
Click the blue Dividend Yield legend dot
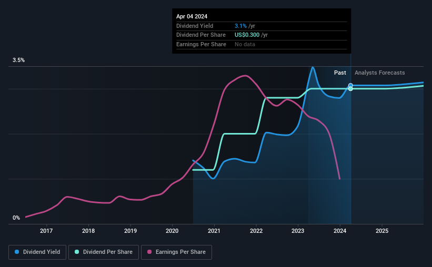coord(17,252)
